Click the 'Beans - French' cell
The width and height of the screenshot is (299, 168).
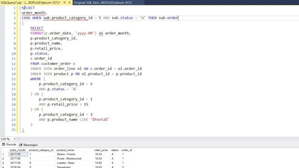74,154
